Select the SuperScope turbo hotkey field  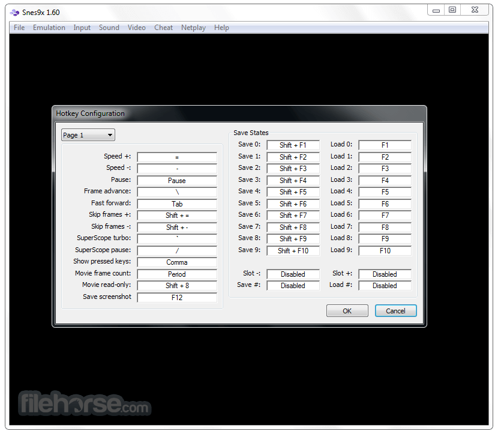tap(177, 239)
